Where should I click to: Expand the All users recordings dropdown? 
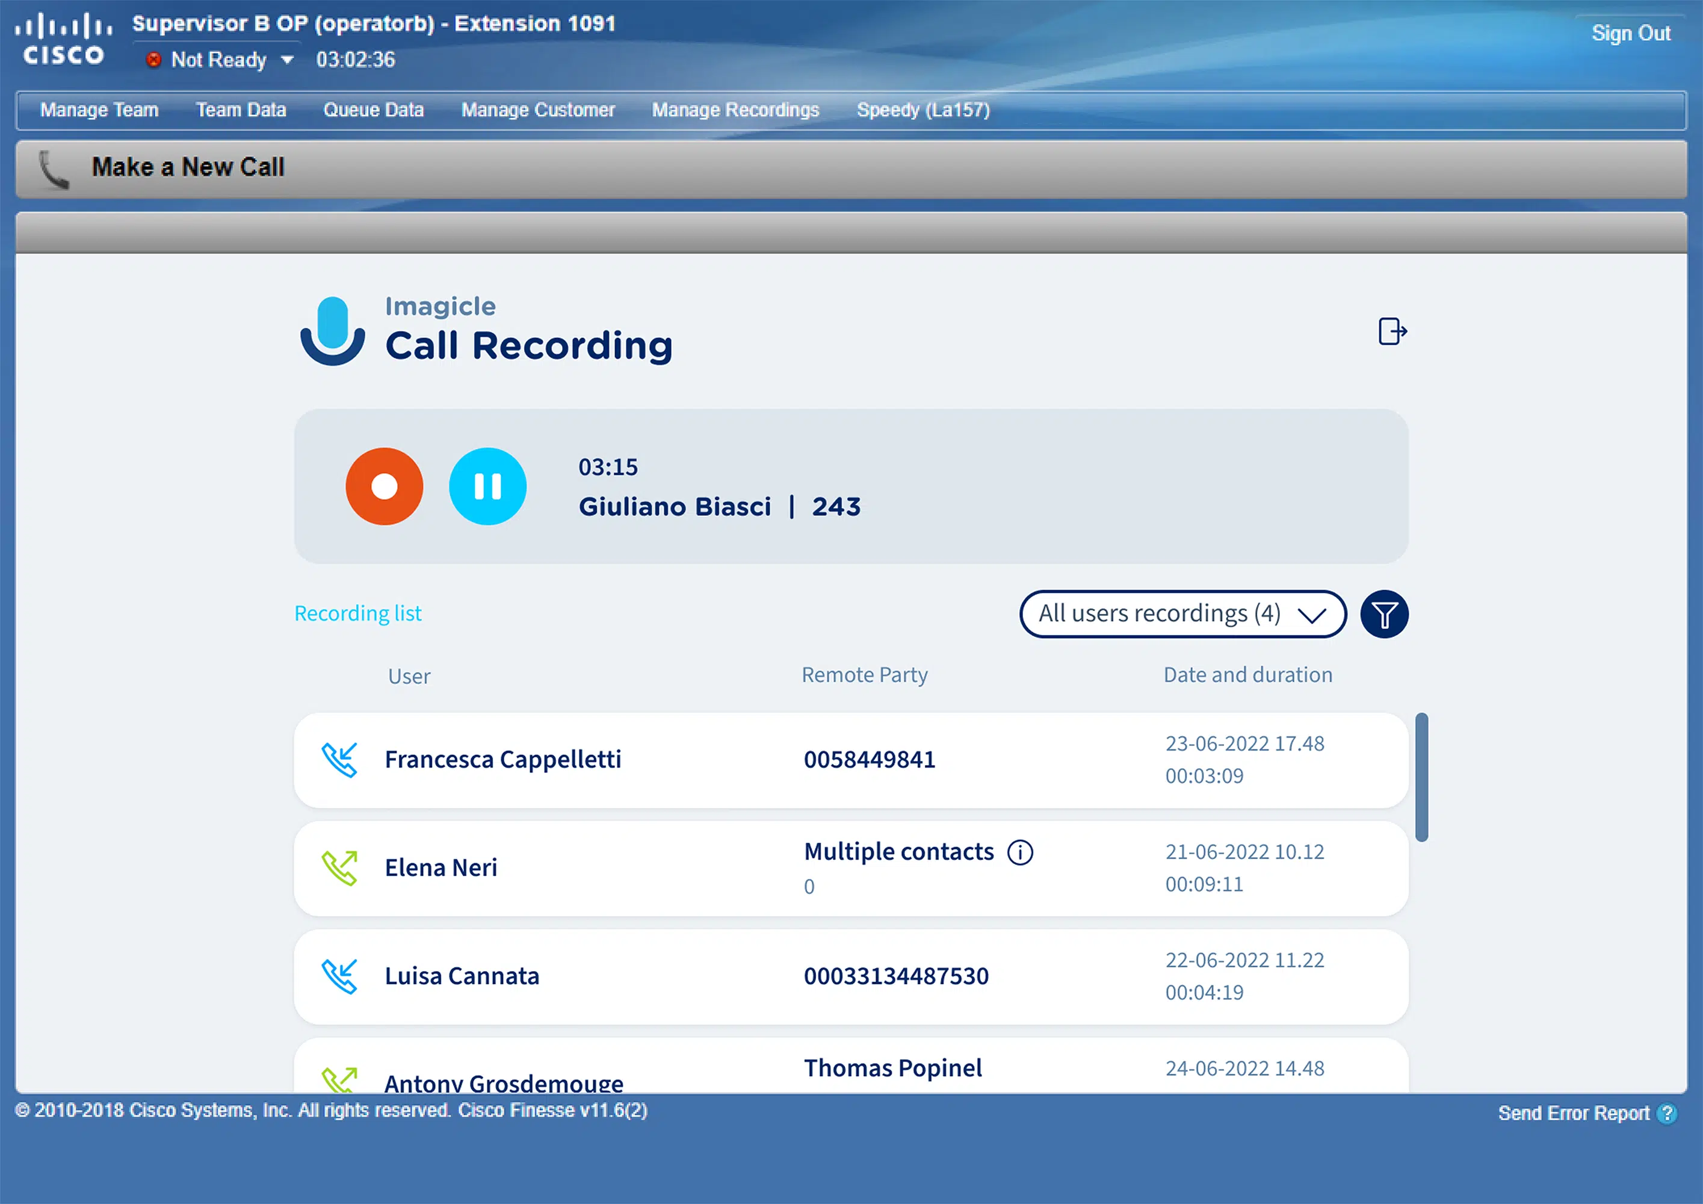pos(1182,614)
